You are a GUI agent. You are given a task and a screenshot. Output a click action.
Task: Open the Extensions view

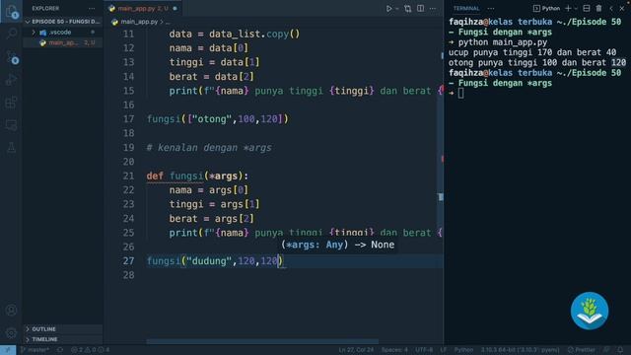click(x=11, y=103)
